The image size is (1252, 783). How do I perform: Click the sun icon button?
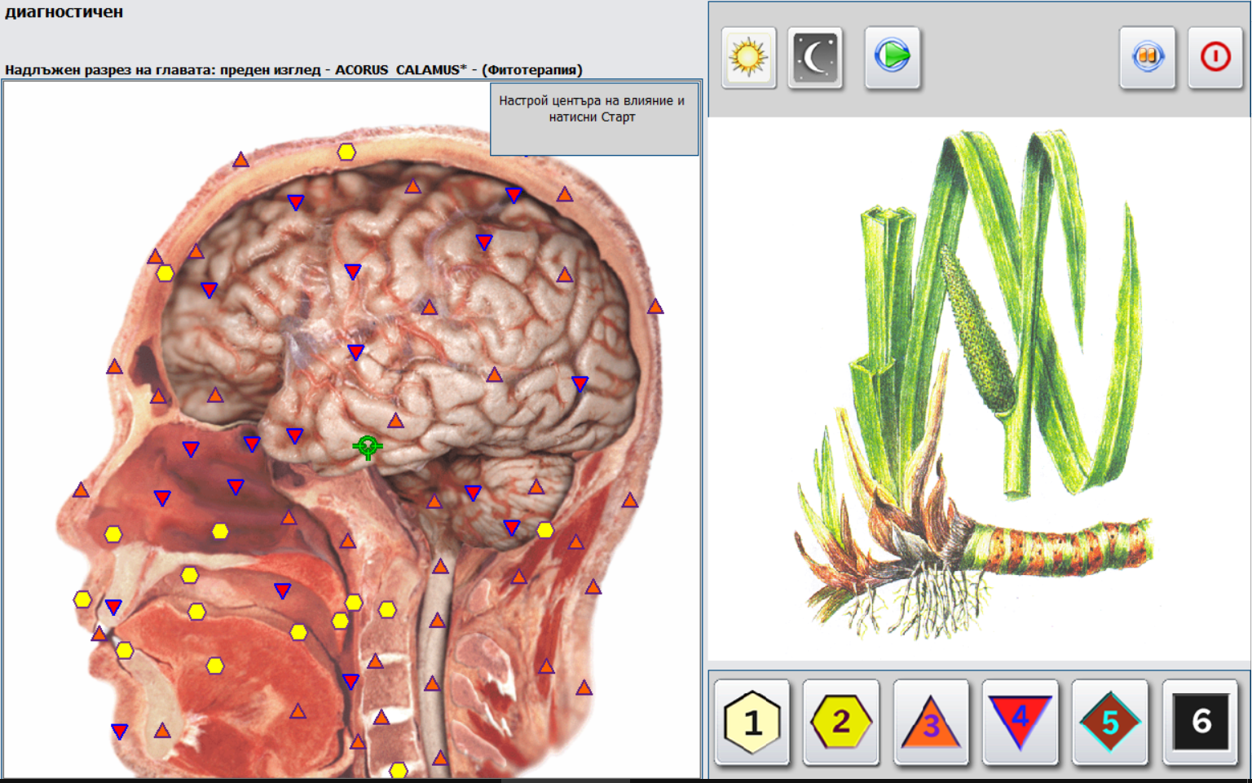pos(748,57)
